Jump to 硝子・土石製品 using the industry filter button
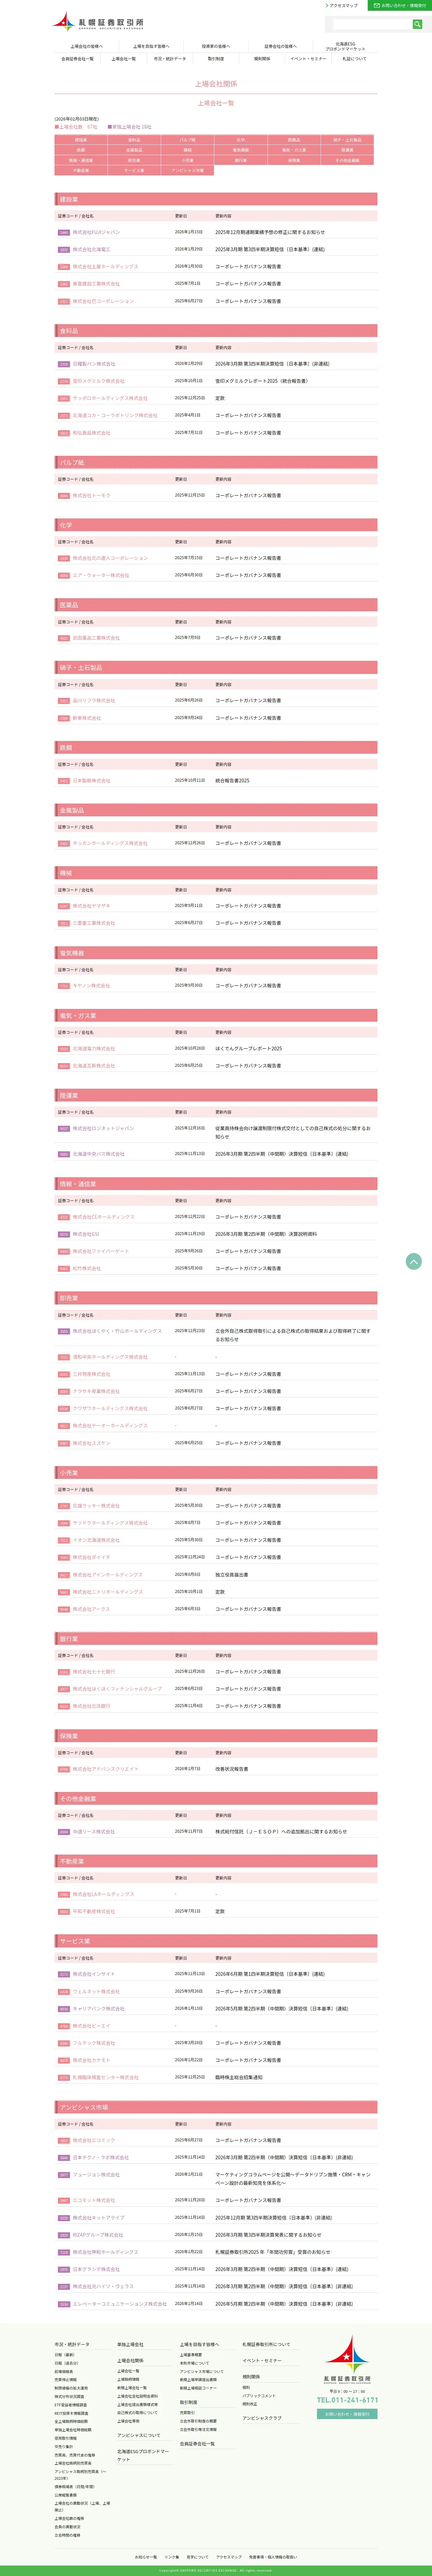The image size is (432, 2576). (347, 140)
